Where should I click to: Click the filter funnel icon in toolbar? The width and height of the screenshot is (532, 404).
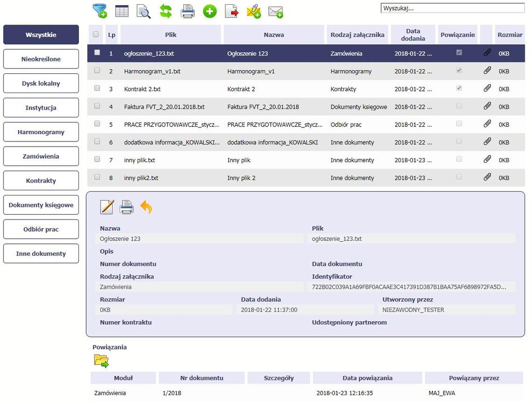[100, 11]
